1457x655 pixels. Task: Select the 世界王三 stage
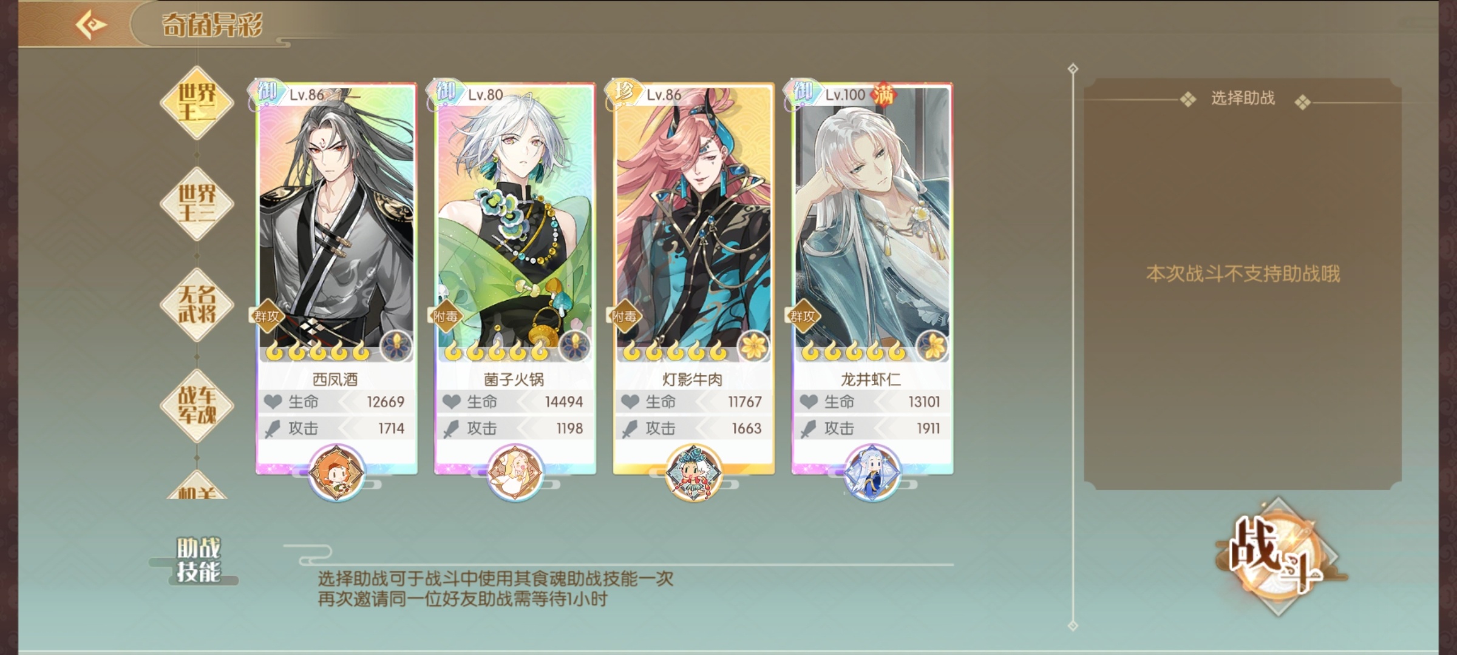pos(197,203)
